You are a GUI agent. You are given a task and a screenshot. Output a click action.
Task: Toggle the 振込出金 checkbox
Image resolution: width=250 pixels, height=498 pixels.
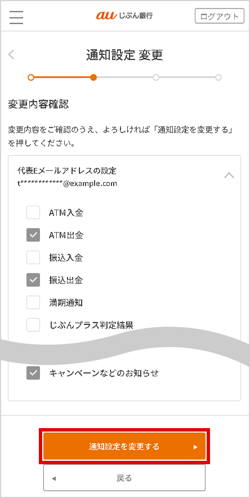coord(33,280)
